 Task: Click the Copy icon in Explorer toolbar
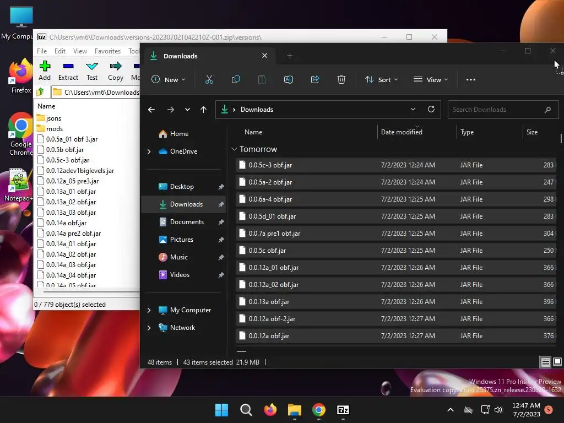click(236, 79)
